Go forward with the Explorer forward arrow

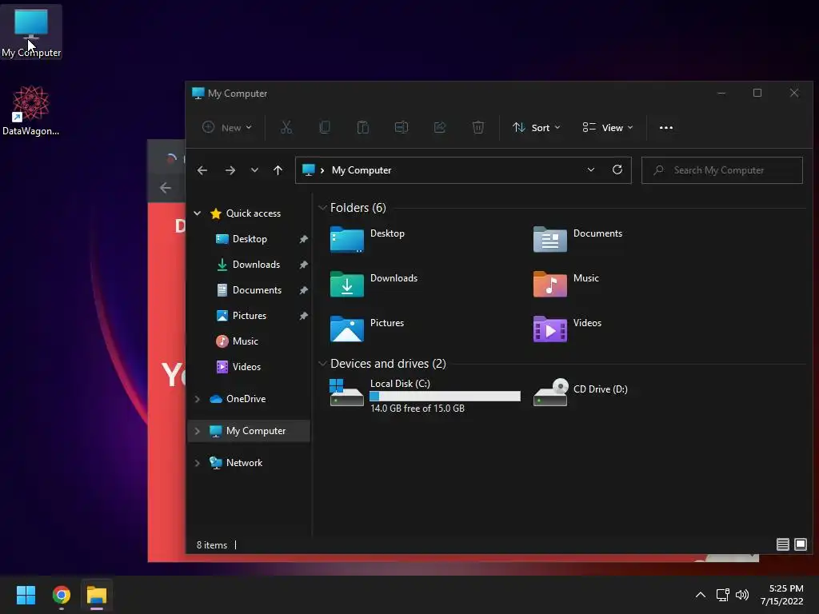(x=230, y=170)
